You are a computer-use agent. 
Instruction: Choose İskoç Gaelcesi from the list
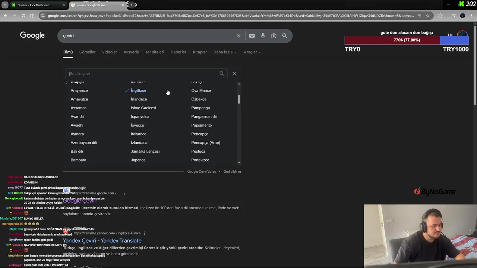pyautogui.click(x=143, y=108)
